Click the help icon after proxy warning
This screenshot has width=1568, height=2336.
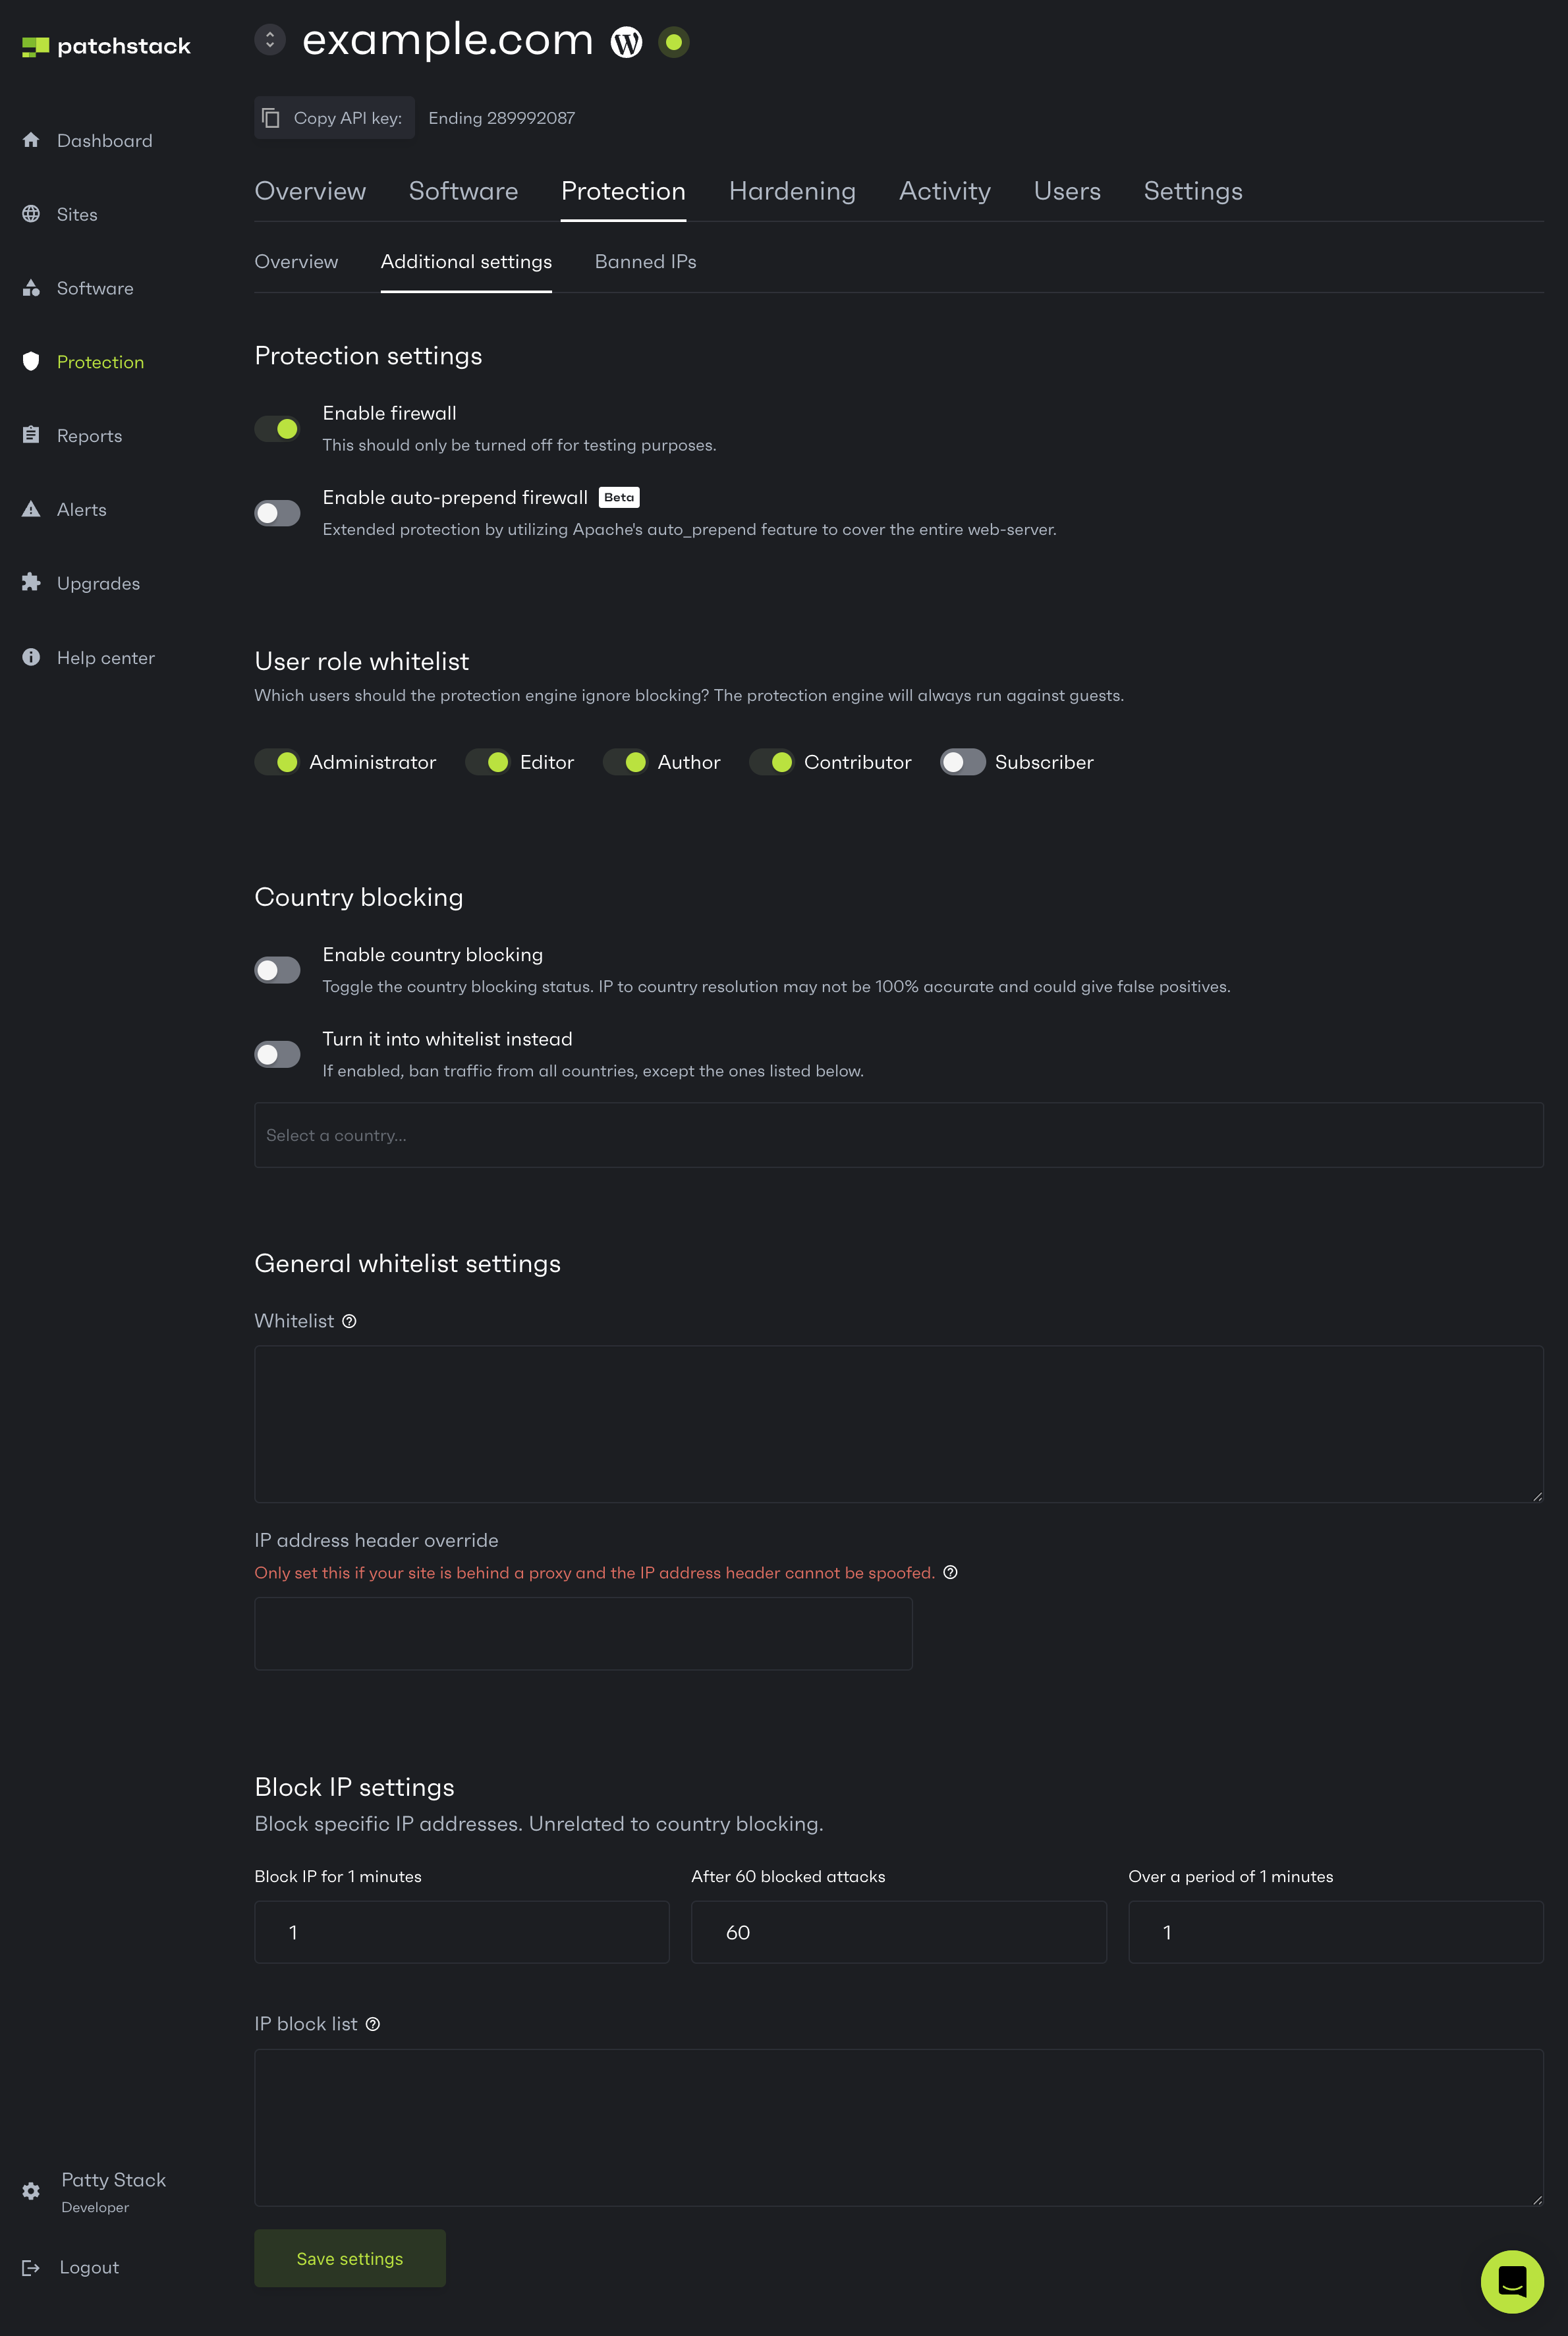click(x=950, y=1572)
